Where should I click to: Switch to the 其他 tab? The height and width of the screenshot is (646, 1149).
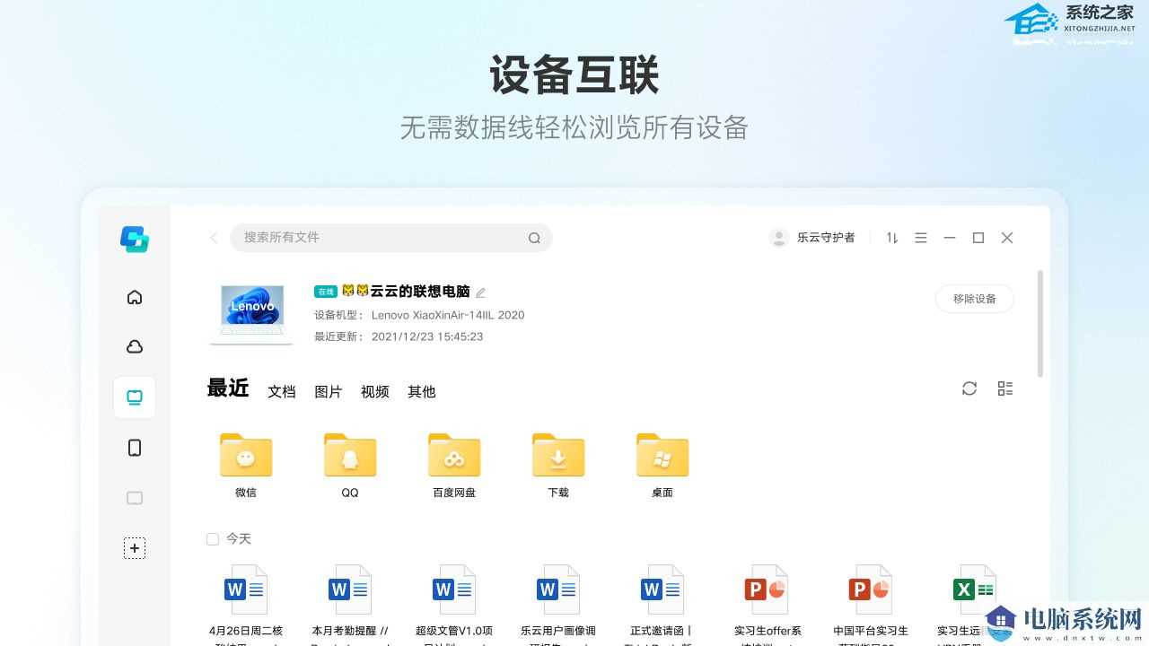[422, 392]
